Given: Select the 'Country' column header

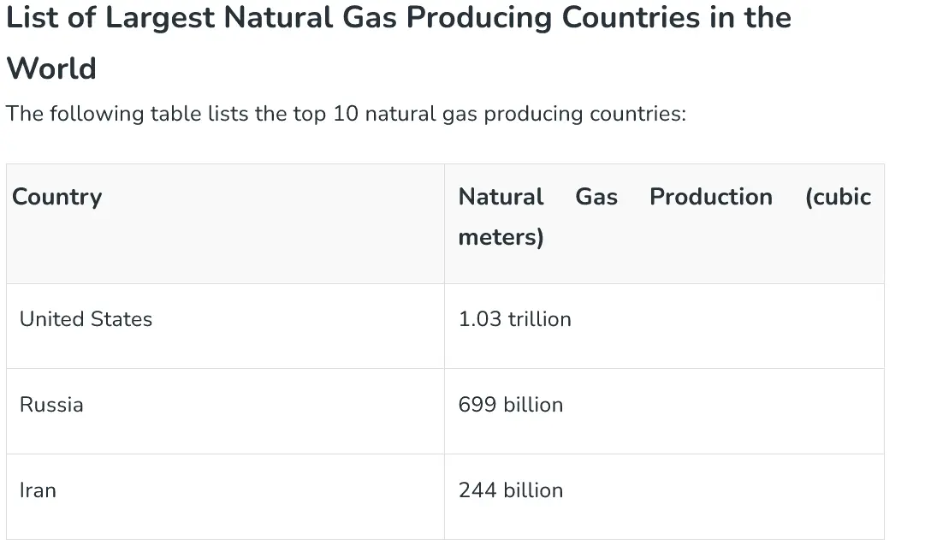Looking at the screenshot, I should coord(56,197).
